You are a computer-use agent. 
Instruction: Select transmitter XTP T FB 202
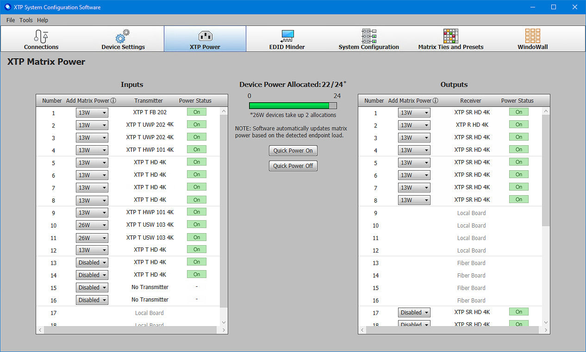[x=150, y=112]
